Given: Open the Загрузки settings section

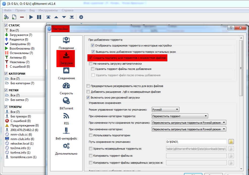Looking at the screenshot, I should (66, 58).
